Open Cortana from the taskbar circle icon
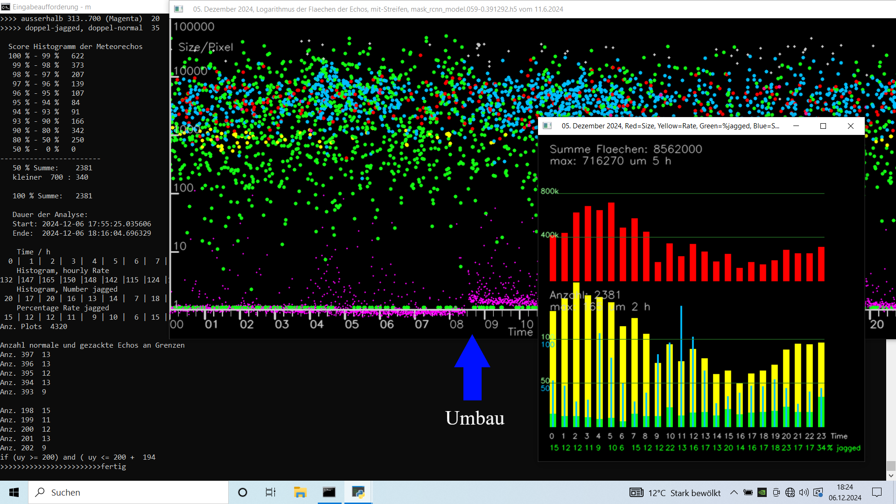This screenshot has width=896, height=504. [x=243, y=492]
